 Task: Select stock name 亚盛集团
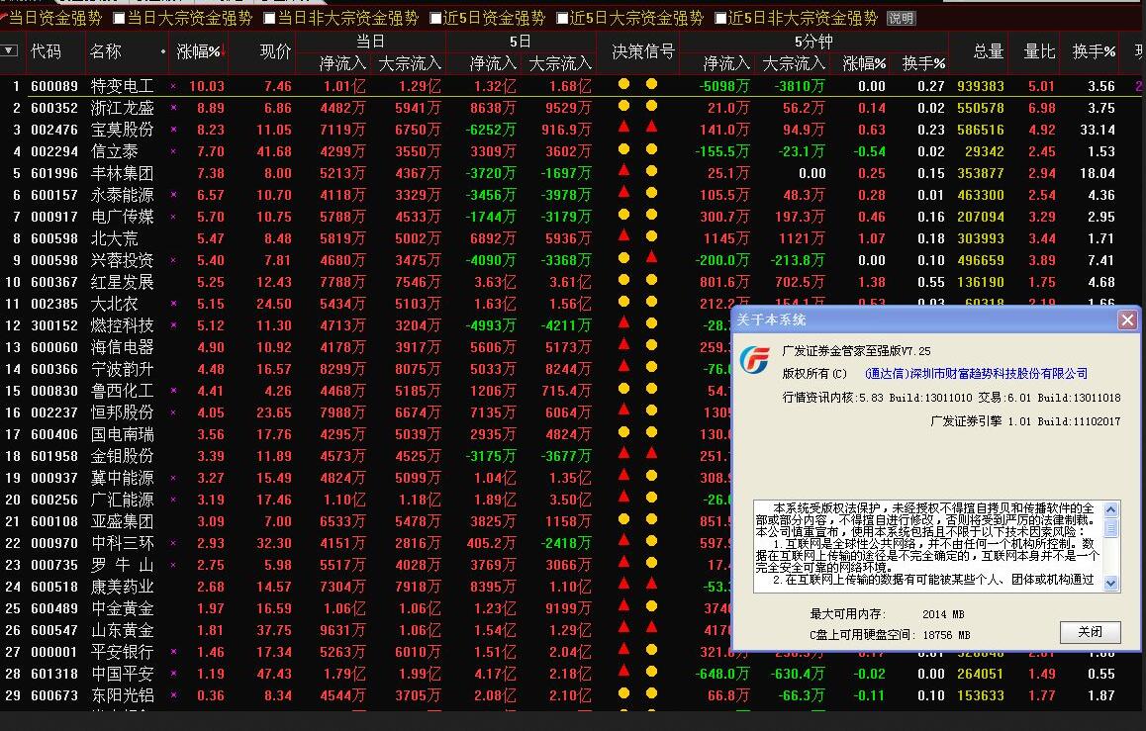pos(122,521)
